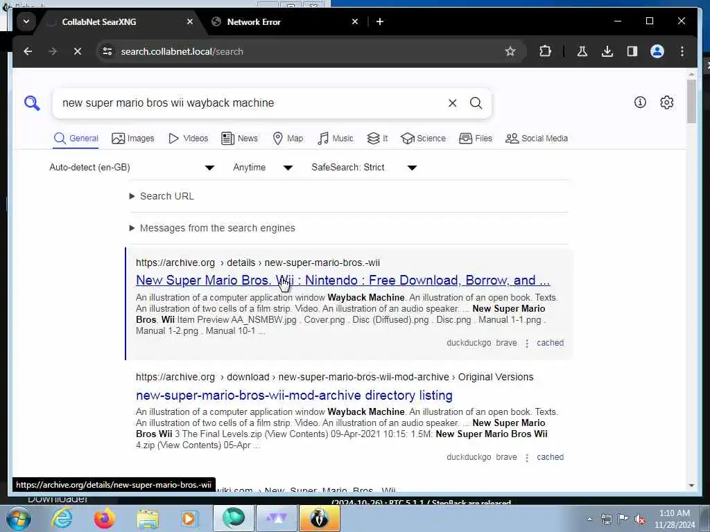Open the browser extensions puzzle icon

point(545,51)
